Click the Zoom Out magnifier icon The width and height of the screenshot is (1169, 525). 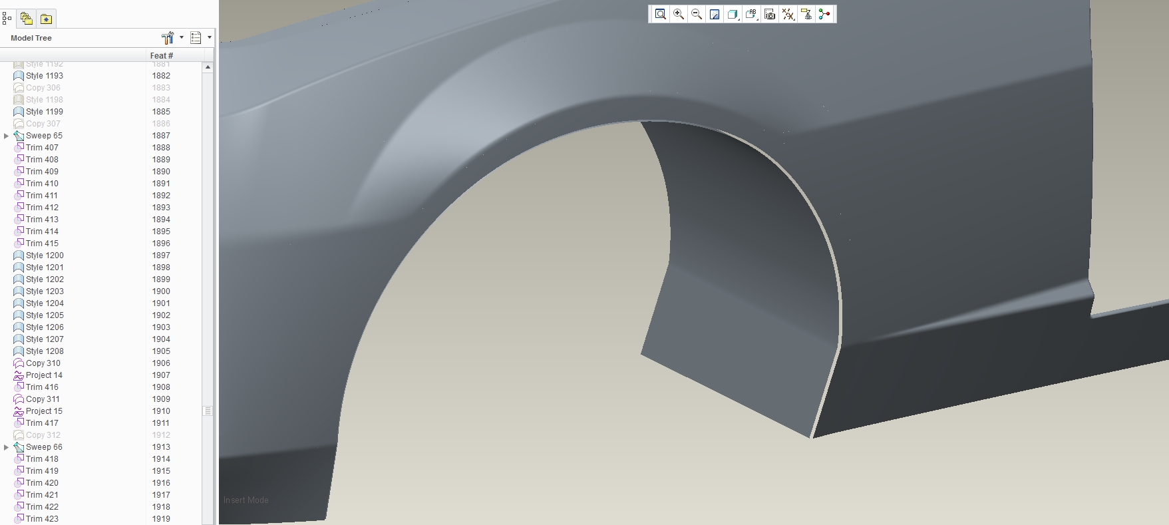click(697, 14)
